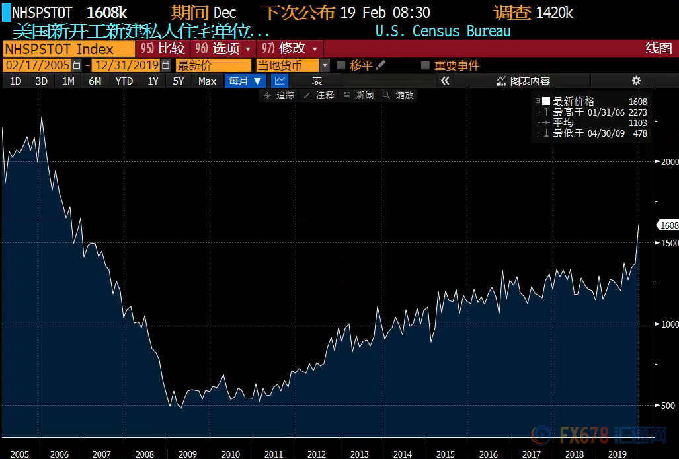Click the pencil icon next to 移平

[381, 65]
